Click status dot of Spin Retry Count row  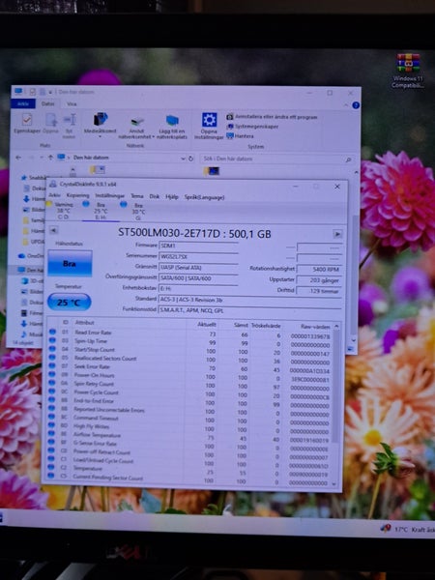[x=52, y=383]
